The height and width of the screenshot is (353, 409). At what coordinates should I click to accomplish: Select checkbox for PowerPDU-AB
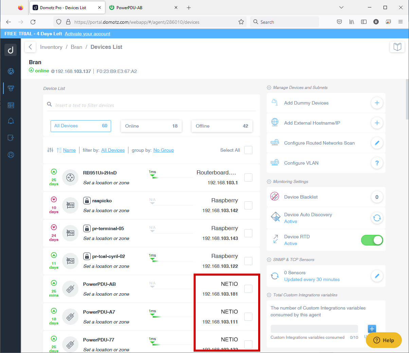(x=248, y=289)
